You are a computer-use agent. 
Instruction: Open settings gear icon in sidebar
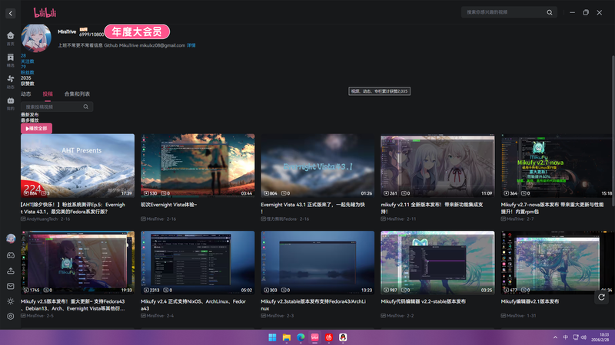coord(11,316)
